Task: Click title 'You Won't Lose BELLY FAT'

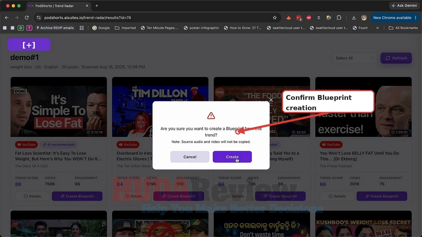Action: click(x=359, y=156)
